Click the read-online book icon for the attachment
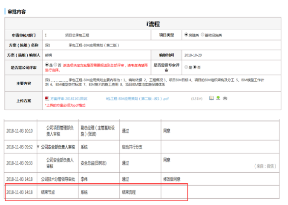 click(211, 98)
